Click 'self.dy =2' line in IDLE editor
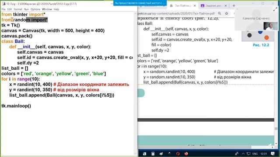Viewport: 280px width, 157px height. (x=28, y=63)
